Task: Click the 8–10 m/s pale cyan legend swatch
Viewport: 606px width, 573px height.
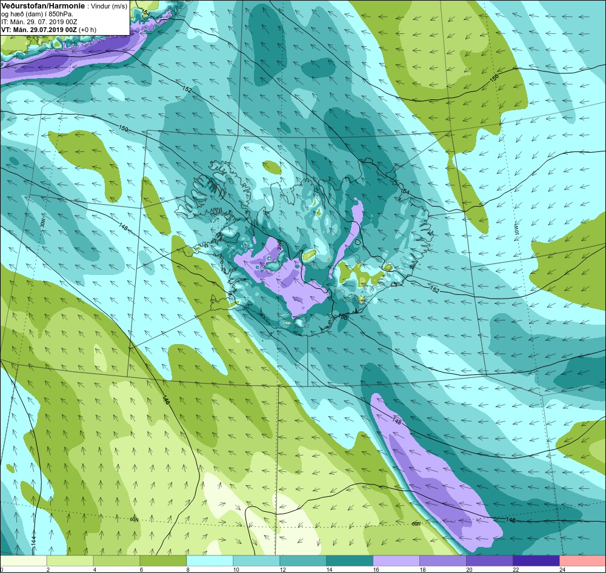Action: point(210,561)
